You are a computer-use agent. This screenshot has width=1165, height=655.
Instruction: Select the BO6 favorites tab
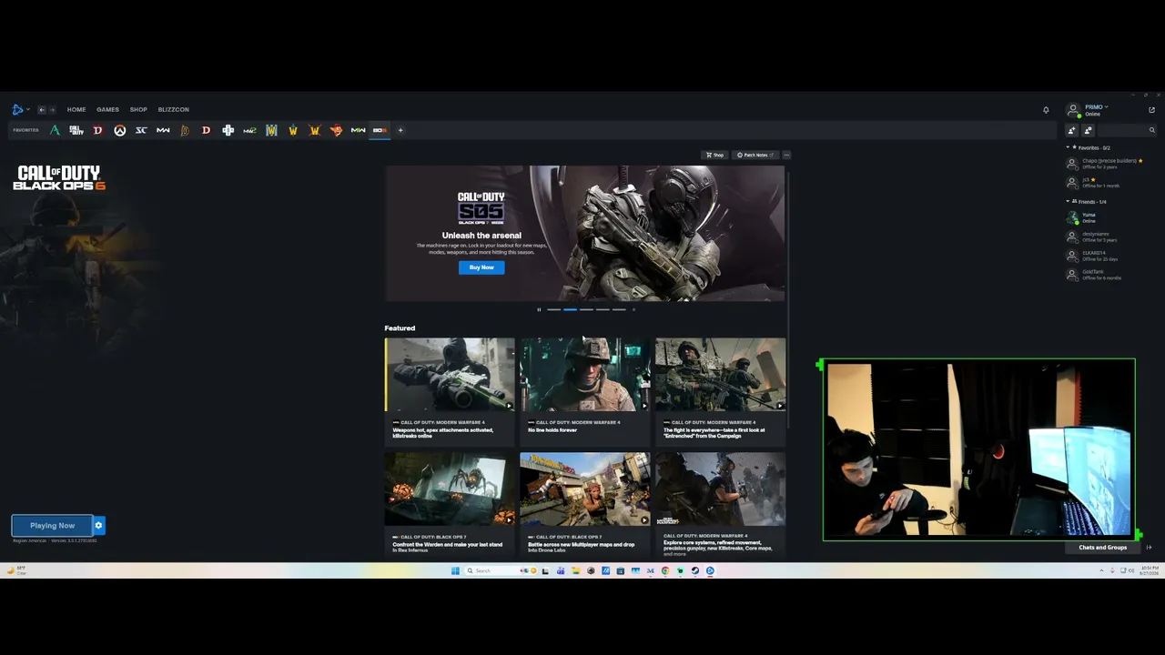(380, 130)
